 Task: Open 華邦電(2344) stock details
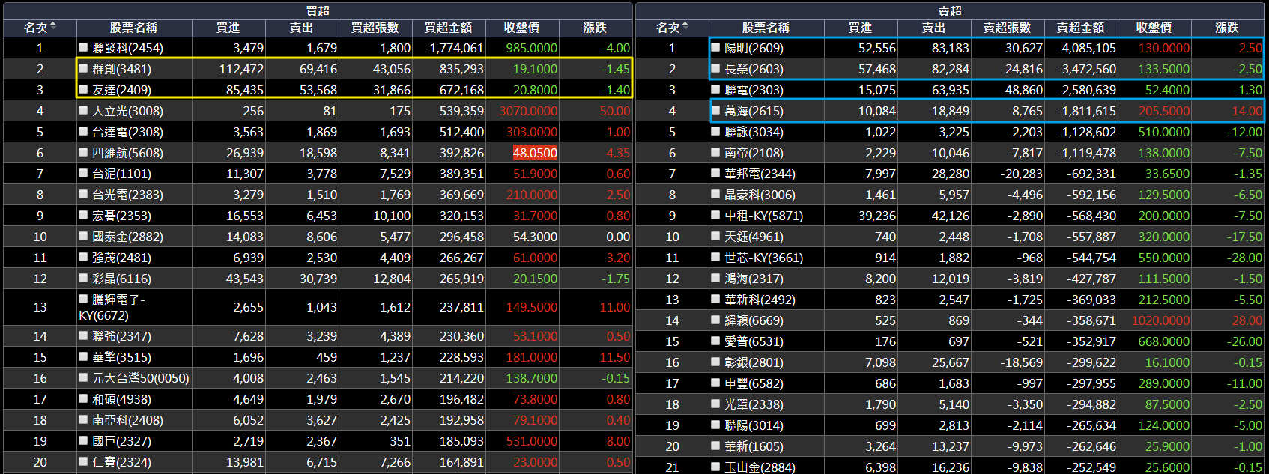coord(760,174)
